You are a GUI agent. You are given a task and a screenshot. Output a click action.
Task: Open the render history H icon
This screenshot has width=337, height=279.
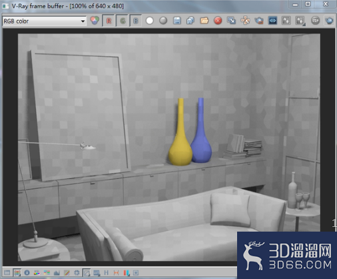coord(107,272)
